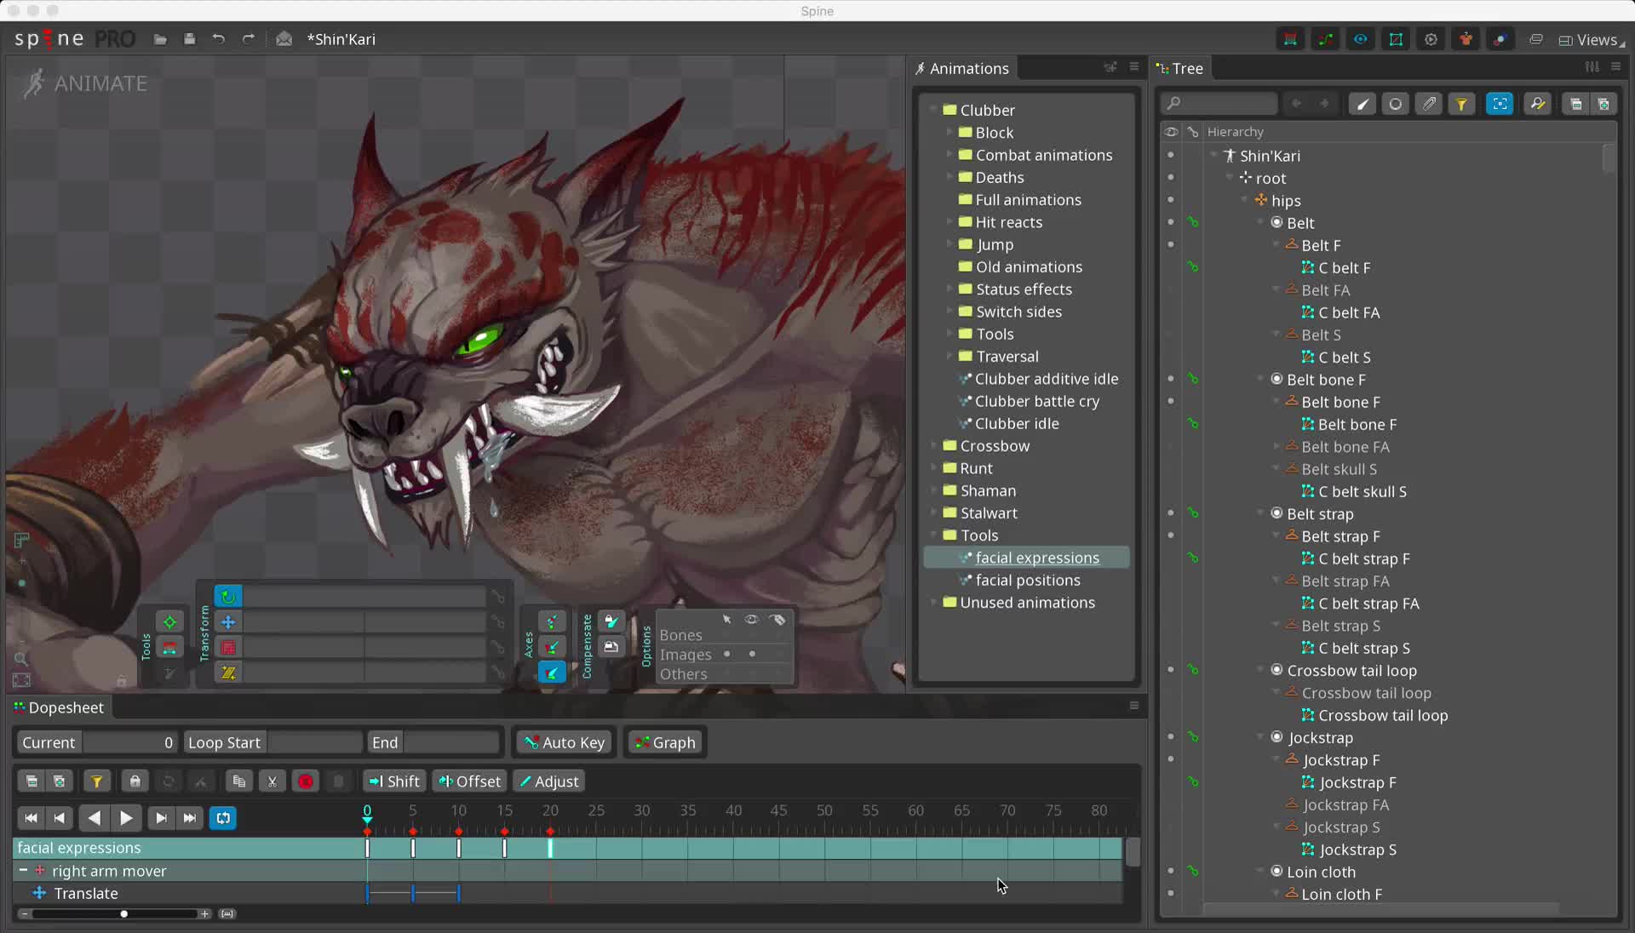Click the Tree search input field
1635x933 pixels.
click(x=1219, y=104)
